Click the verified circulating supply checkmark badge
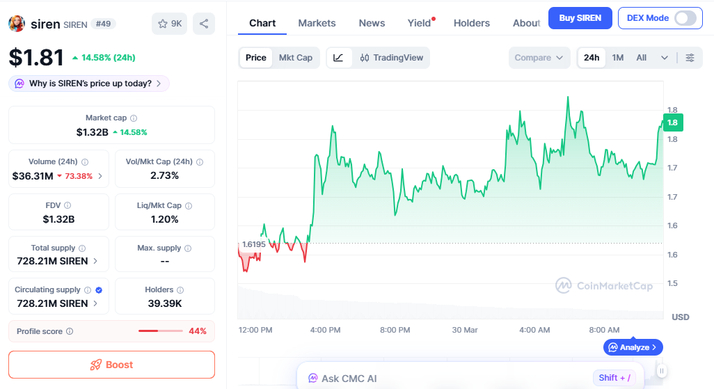The image size is (714, 389). (99, 290)
